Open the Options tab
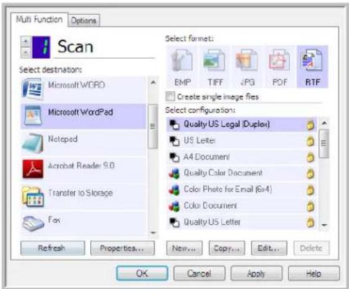The image size is (349, 289). (x=84, y=21)
